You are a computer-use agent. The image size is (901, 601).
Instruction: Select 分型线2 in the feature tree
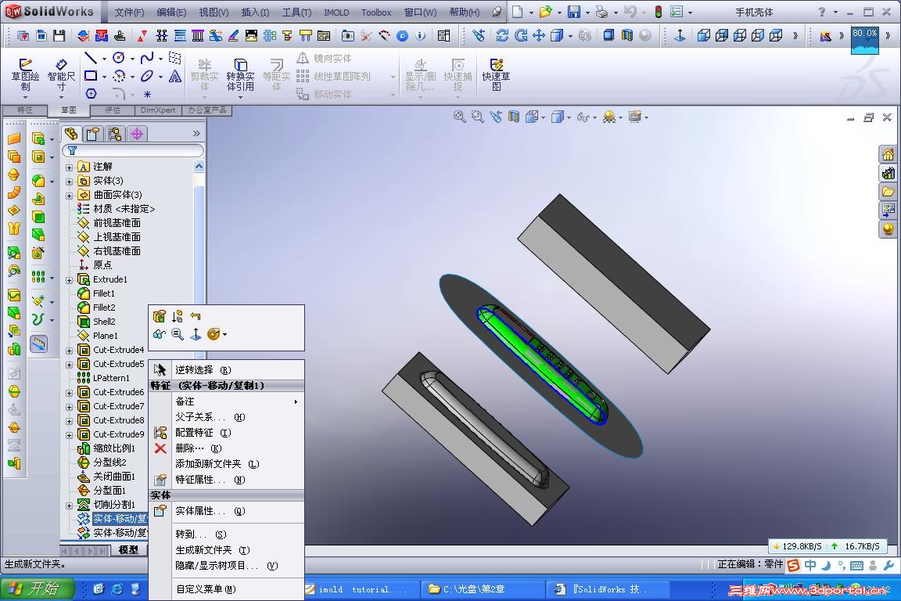coord(109,462)
